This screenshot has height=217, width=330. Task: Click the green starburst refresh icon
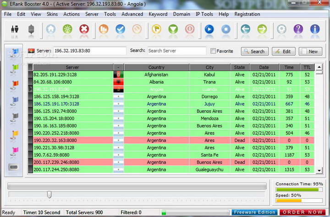(67, 29)
